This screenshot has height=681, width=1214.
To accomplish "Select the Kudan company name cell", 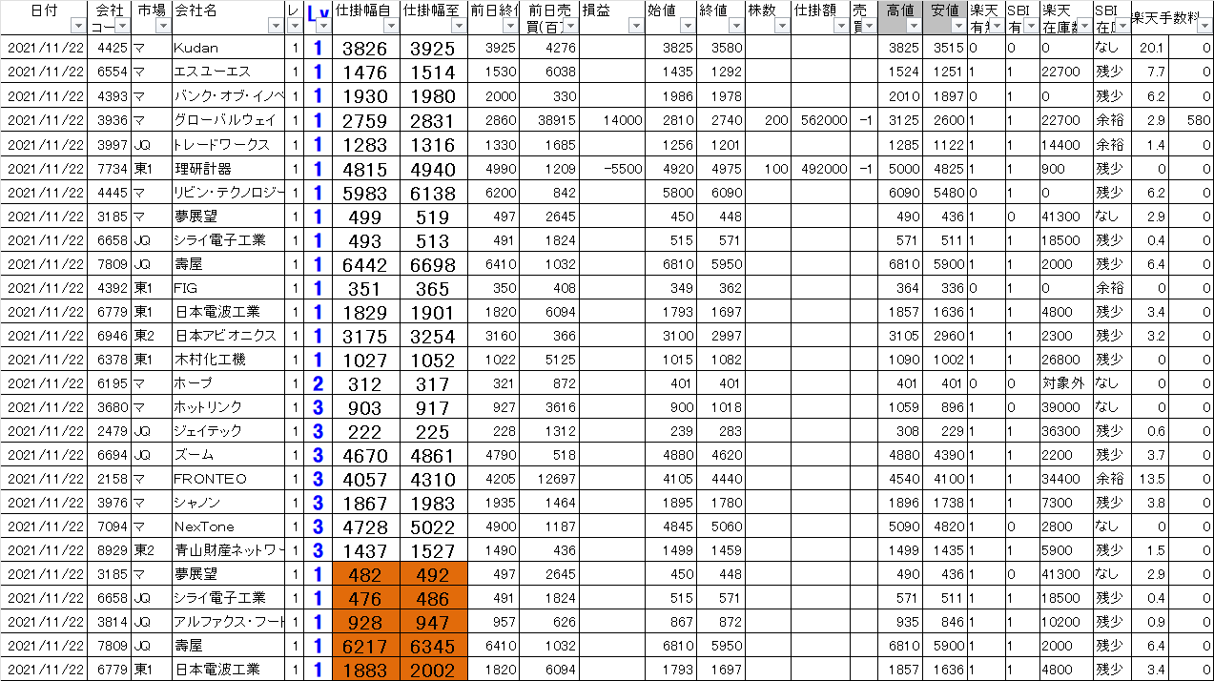I will coord(229,48).
